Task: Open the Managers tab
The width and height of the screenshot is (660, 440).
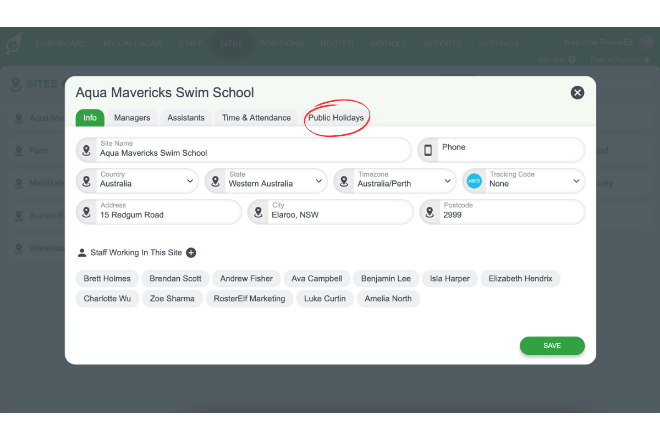Action: pyautogui.click(x=131, y=118)
